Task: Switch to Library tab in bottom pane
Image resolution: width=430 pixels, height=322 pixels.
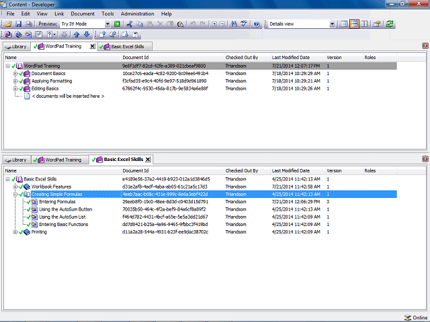Action: (x=16, y=160)
